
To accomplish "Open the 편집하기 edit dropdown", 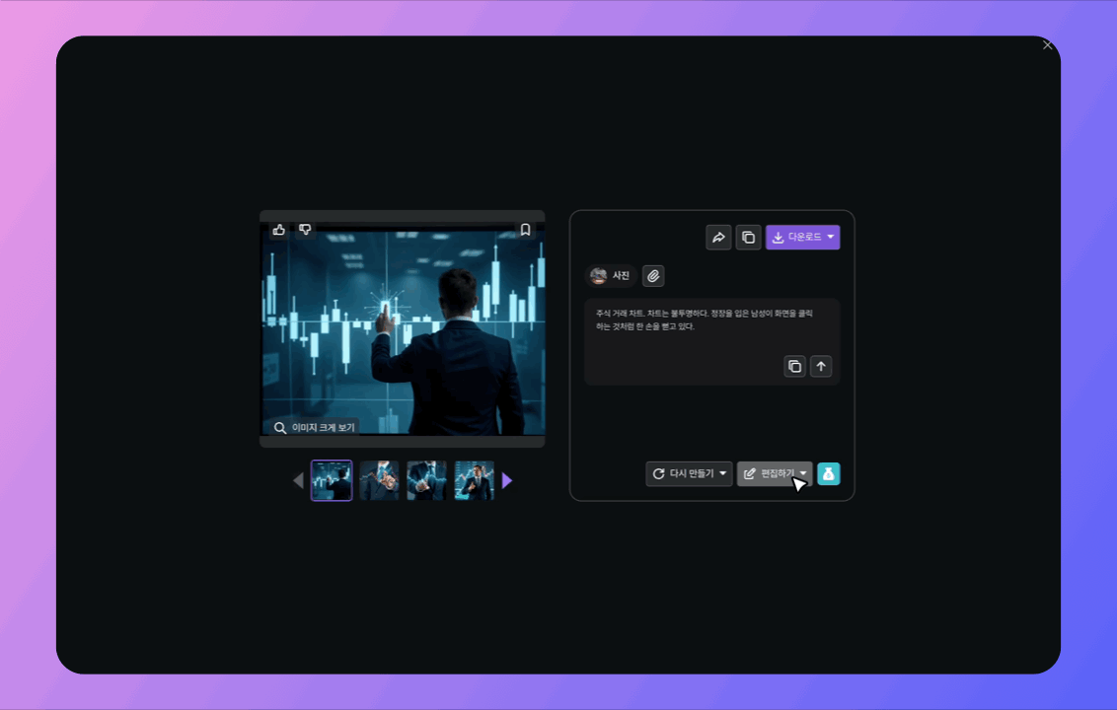I will 775,474.
